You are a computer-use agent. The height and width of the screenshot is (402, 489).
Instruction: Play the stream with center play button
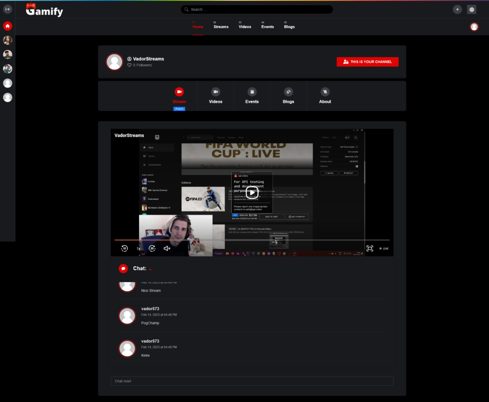[252, 193]
